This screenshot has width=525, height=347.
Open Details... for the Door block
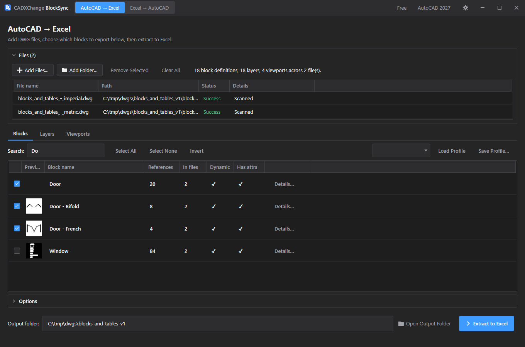coord(284,184)
